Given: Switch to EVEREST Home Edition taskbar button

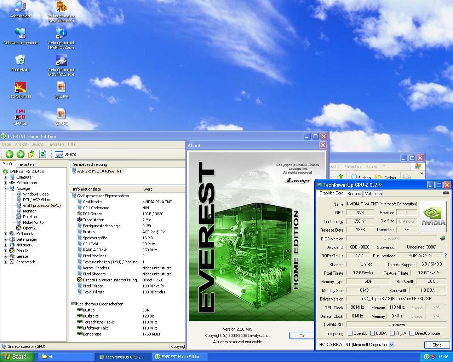Looking at the screenshot, I should coord(180,357).
